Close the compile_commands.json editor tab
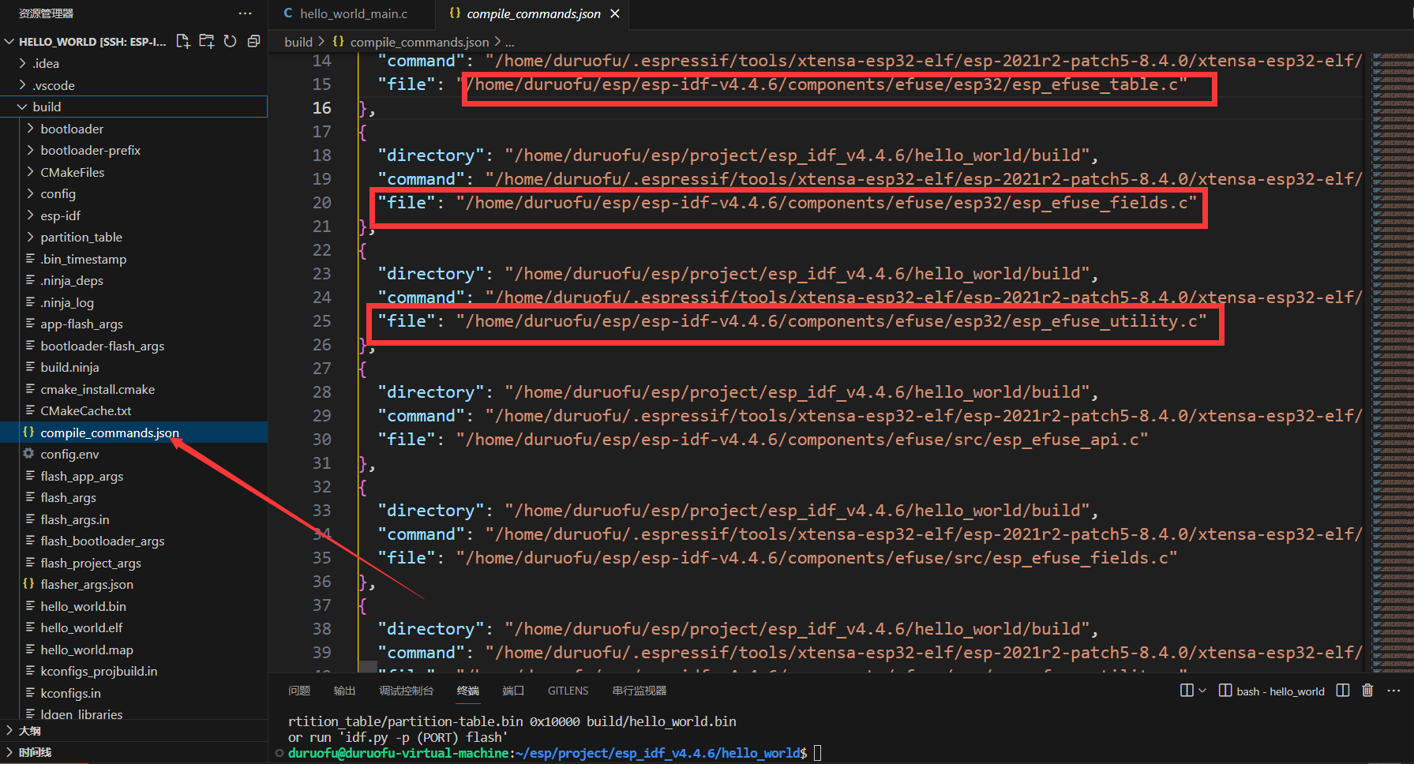The image size is (1414, 764). 615,13
